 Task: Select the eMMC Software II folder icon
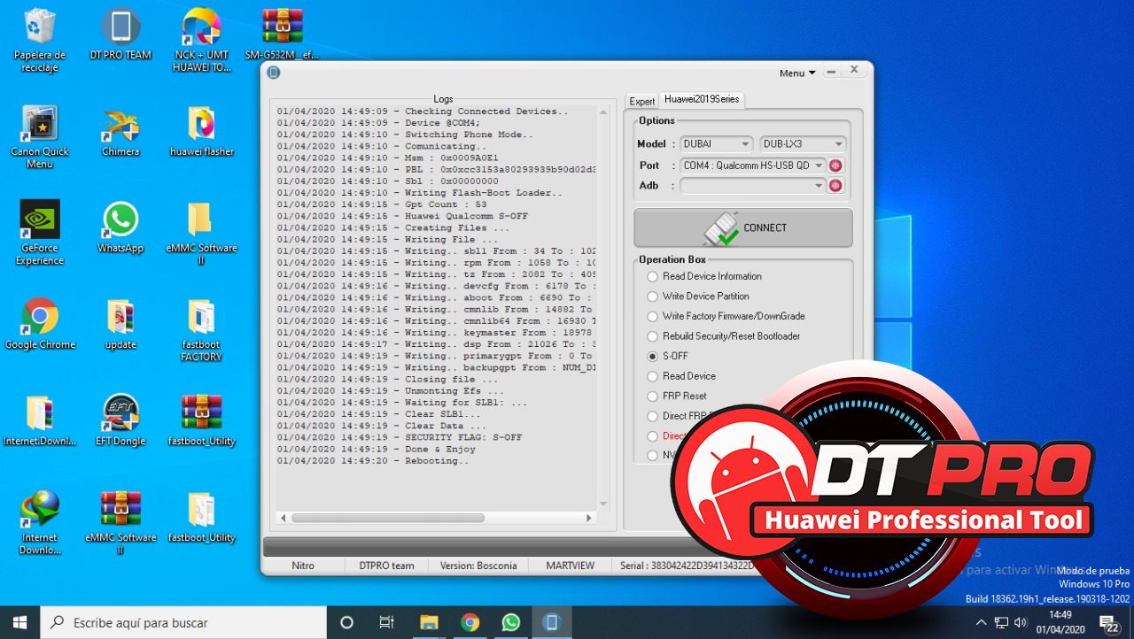[201, 233]
